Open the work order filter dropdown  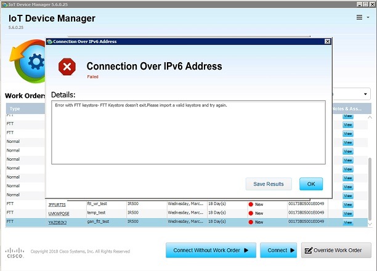(365, 94)
